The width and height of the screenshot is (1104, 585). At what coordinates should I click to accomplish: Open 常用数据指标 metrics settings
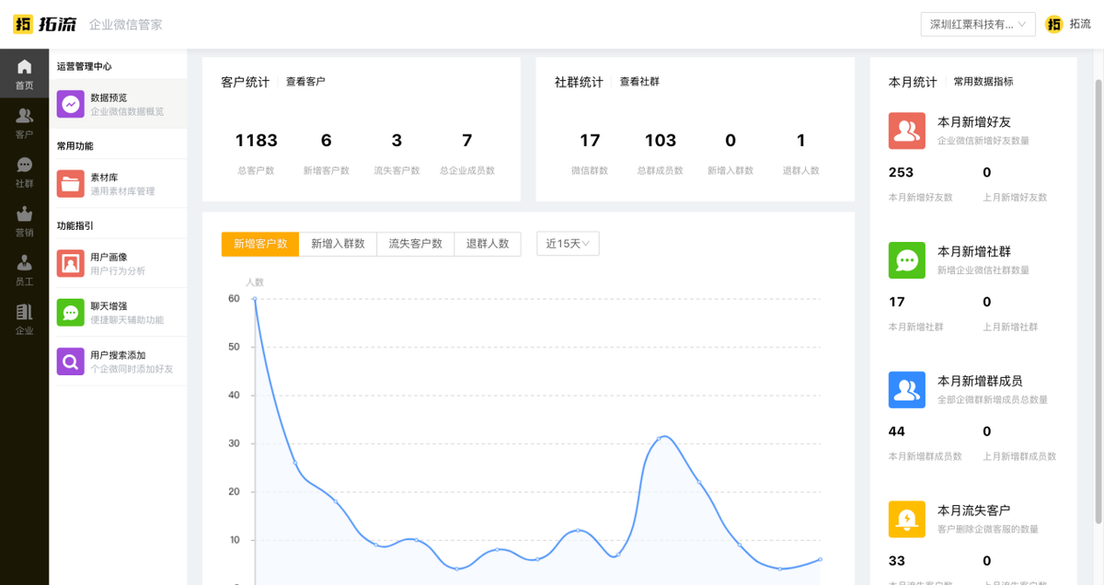pos(986,82)
